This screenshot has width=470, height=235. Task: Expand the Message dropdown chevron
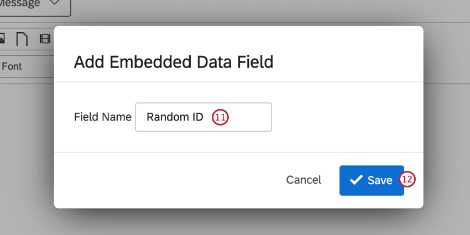click(54, 3)
